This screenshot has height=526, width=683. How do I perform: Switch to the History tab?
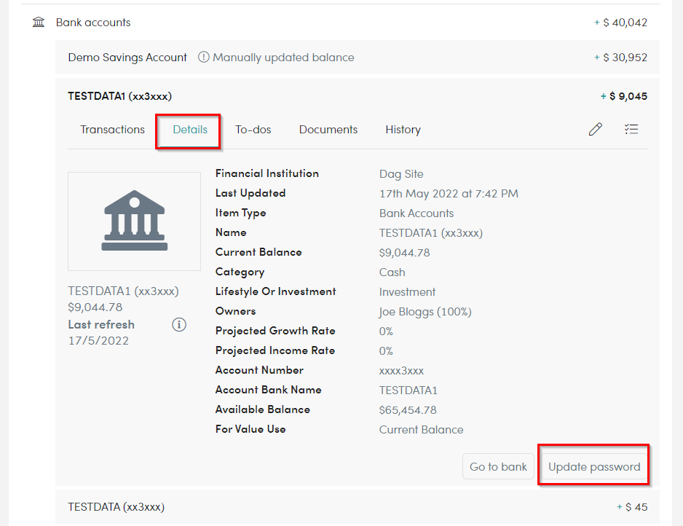click(403, 130)
